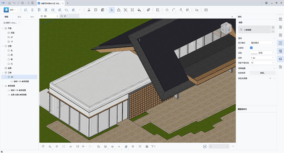
Task: Click the 编辑... button for 链接底图
Action: pyautogui.click(x=263, y=73)
